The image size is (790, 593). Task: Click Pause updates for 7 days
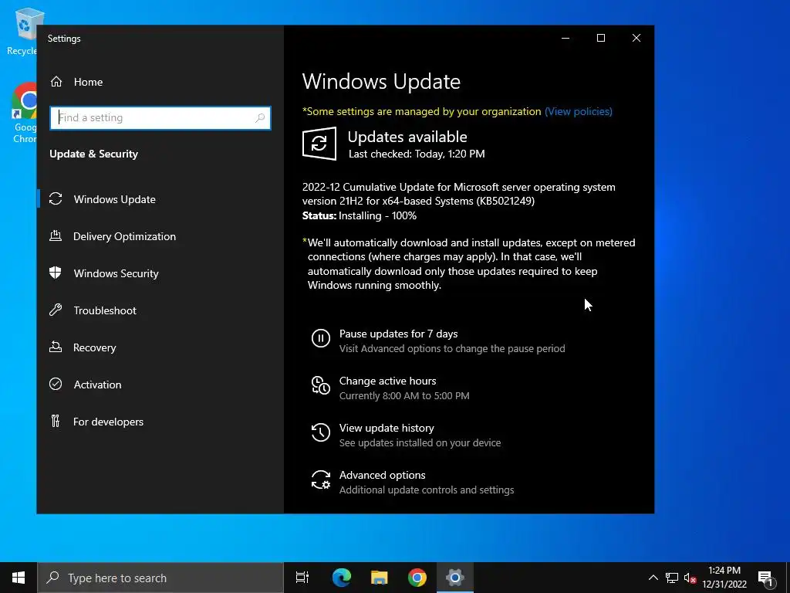coord(399,334)
